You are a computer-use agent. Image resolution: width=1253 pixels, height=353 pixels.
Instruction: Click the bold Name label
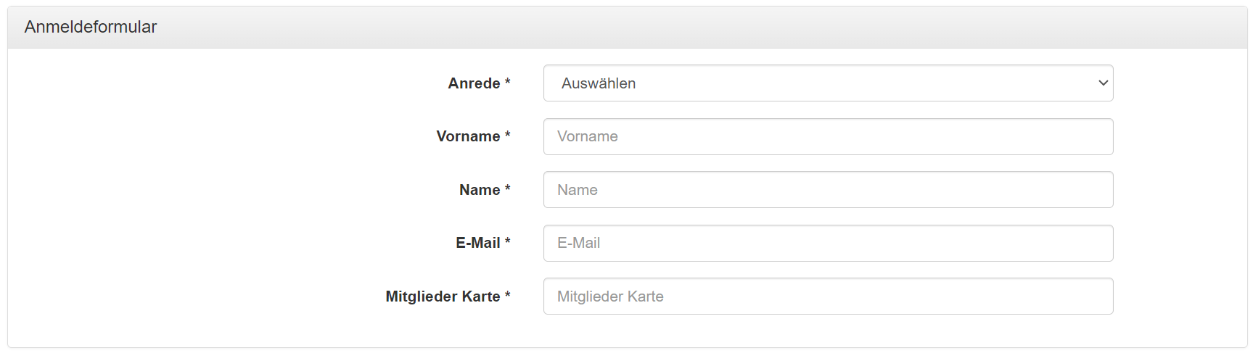(480, 190)
